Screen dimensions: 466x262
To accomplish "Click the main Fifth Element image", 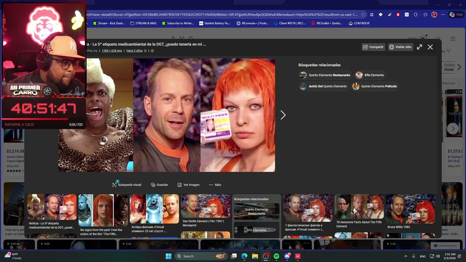I will pyautogui.click(x=167, y=115).
